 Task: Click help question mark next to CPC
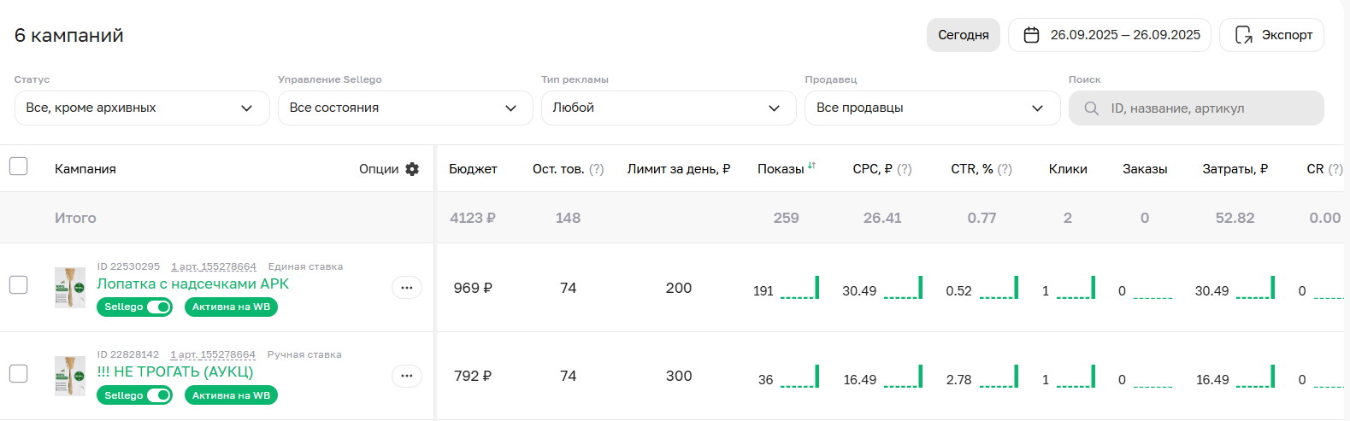click(x=904, y=169)
